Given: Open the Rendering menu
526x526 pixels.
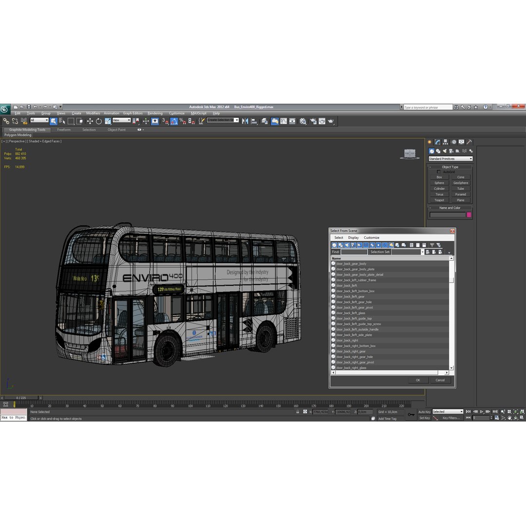Looking at the screenshot, I should (155, 113).
